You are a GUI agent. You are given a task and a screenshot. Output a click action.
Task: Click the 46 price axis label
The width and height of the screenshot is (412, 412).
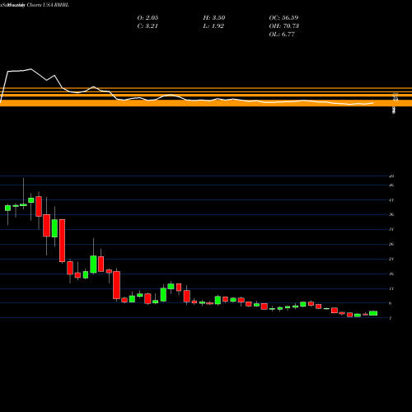391,185
